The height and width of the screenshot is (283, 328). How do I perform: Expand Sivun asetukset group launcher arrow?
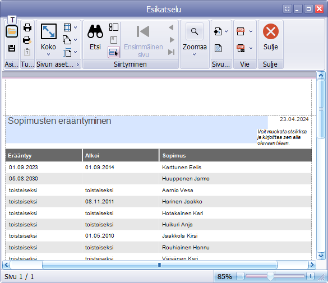click(x=78, y=64)
